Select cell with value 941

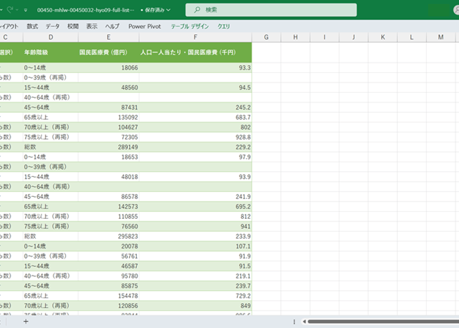tap(195, 227)
